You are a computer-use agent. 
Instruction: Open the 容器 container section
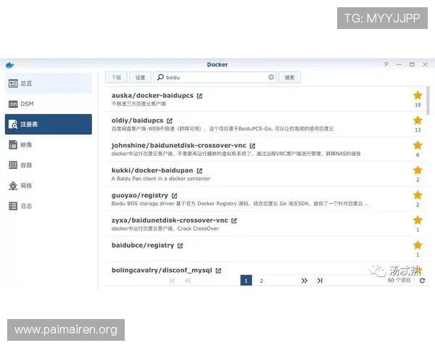point(49,165)
